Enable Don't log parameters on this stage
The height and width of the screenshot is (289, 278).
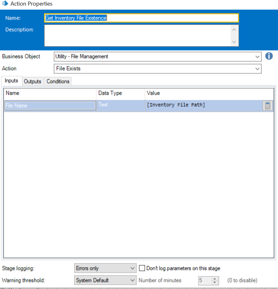tap(142, 268)
